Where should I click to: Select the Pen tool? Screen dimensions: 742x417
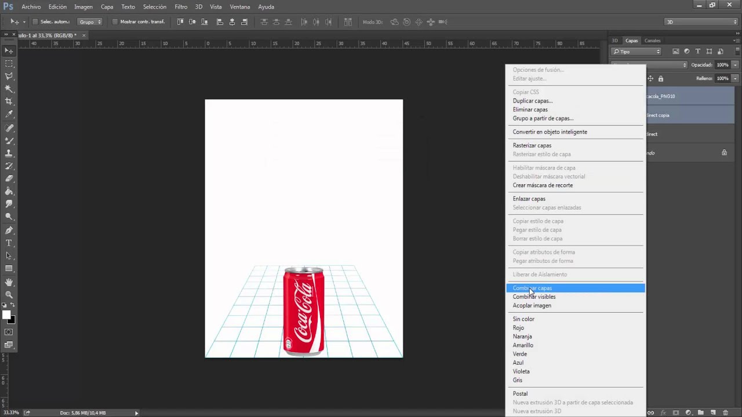click(9, 231)
